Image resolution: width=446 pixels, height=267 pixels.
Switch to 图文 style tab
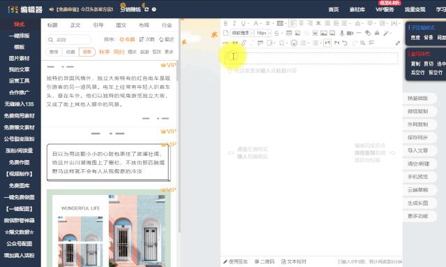(x=121, y=25)
